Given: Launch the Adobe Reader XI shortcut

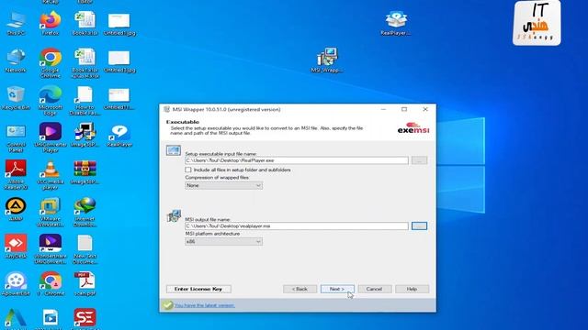Looking at the screenshot, I should [16, 174].
